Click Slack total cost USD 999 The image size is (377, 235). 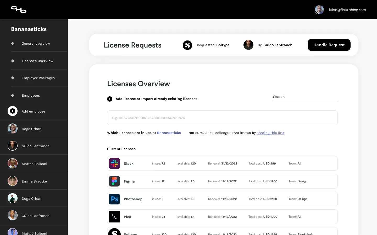click(262, 163)
